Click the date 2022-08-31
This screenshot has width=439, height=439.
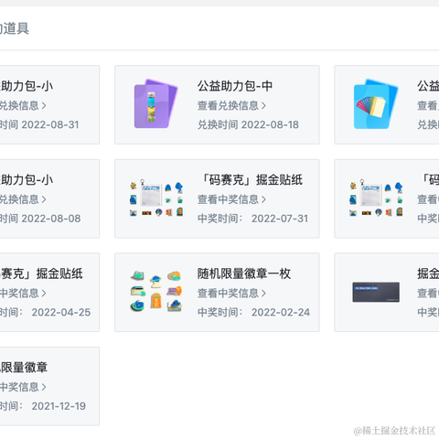tap(50, 124)
